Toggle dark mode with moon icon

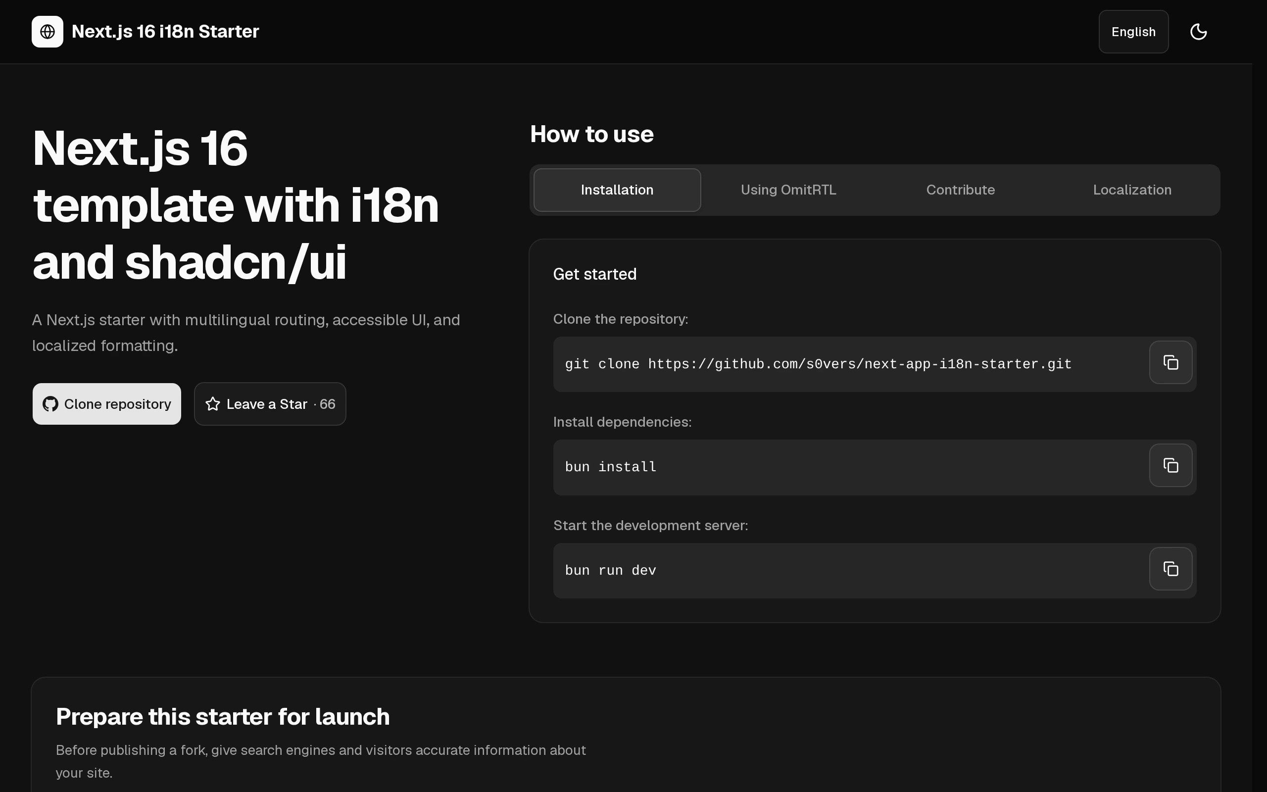(x=1198, y=31)
